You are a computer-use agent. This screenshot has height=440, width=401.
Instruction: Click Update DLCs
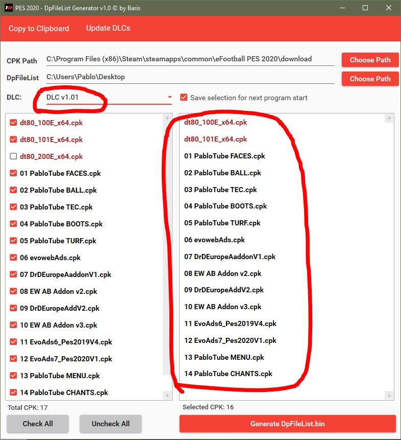click(x=108, y=28)
